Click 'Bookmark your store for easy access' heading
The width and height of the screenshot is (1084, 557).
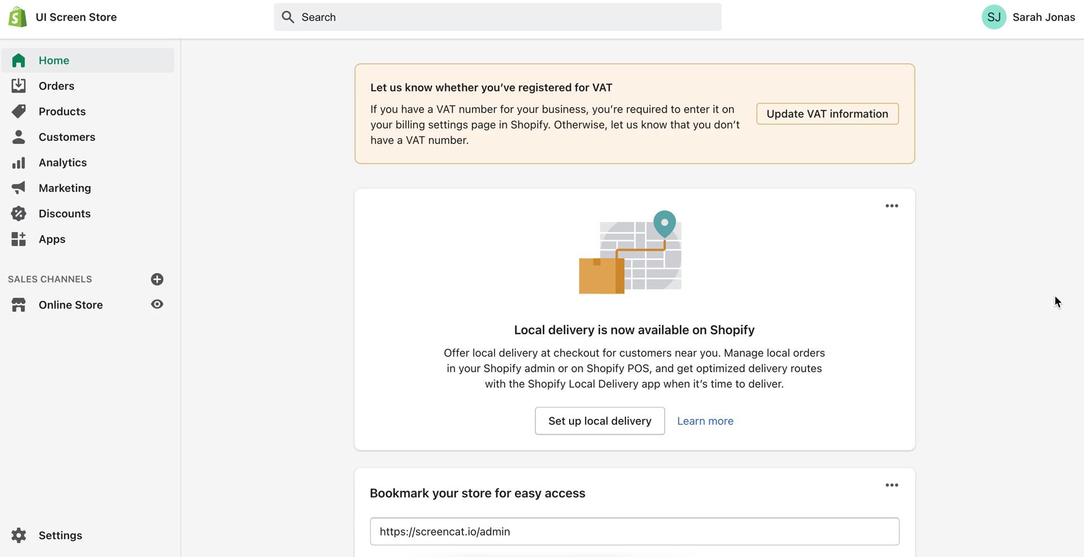(x=477, y=493)
